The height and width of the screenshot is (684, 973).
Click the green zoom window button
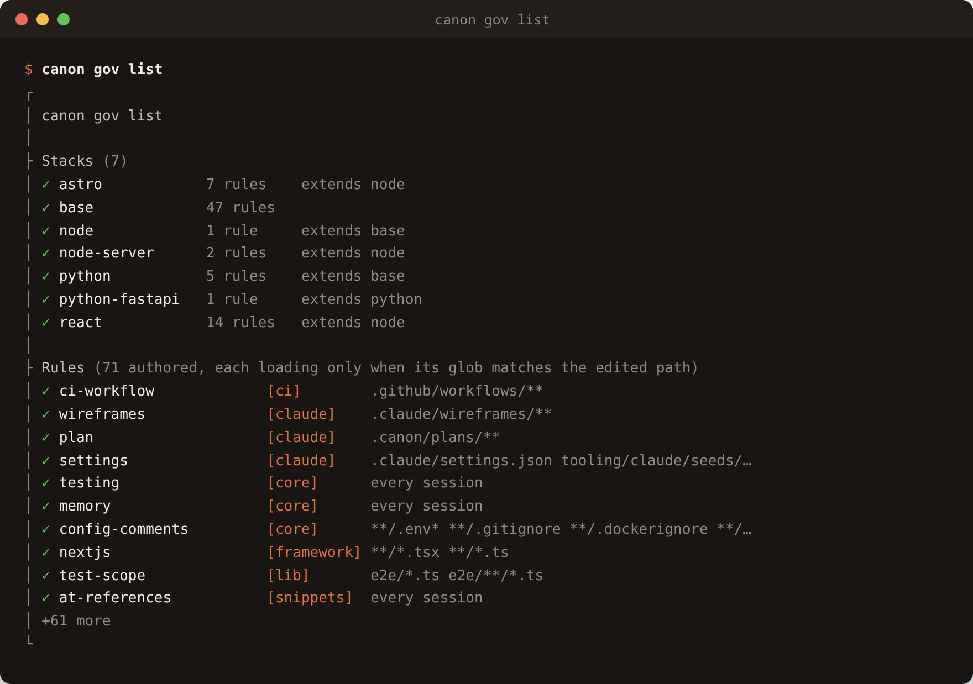[64, 19]
